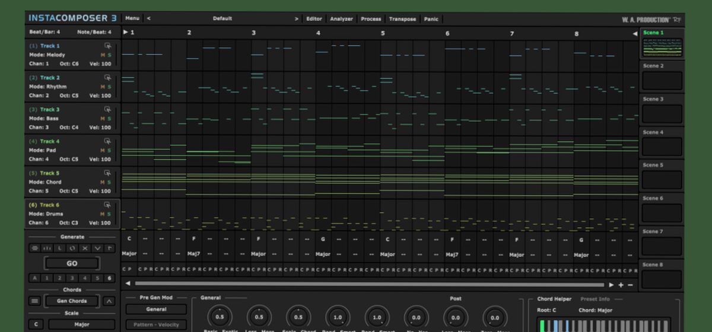
Task: Click the loop-refresh icon in Generate toolbar
Action: coord(72,248)
